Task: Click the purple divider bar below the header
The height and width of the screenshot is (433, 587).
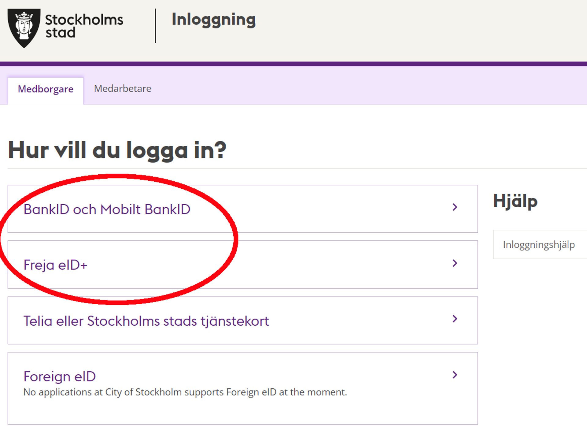Action: coord(293,64)
